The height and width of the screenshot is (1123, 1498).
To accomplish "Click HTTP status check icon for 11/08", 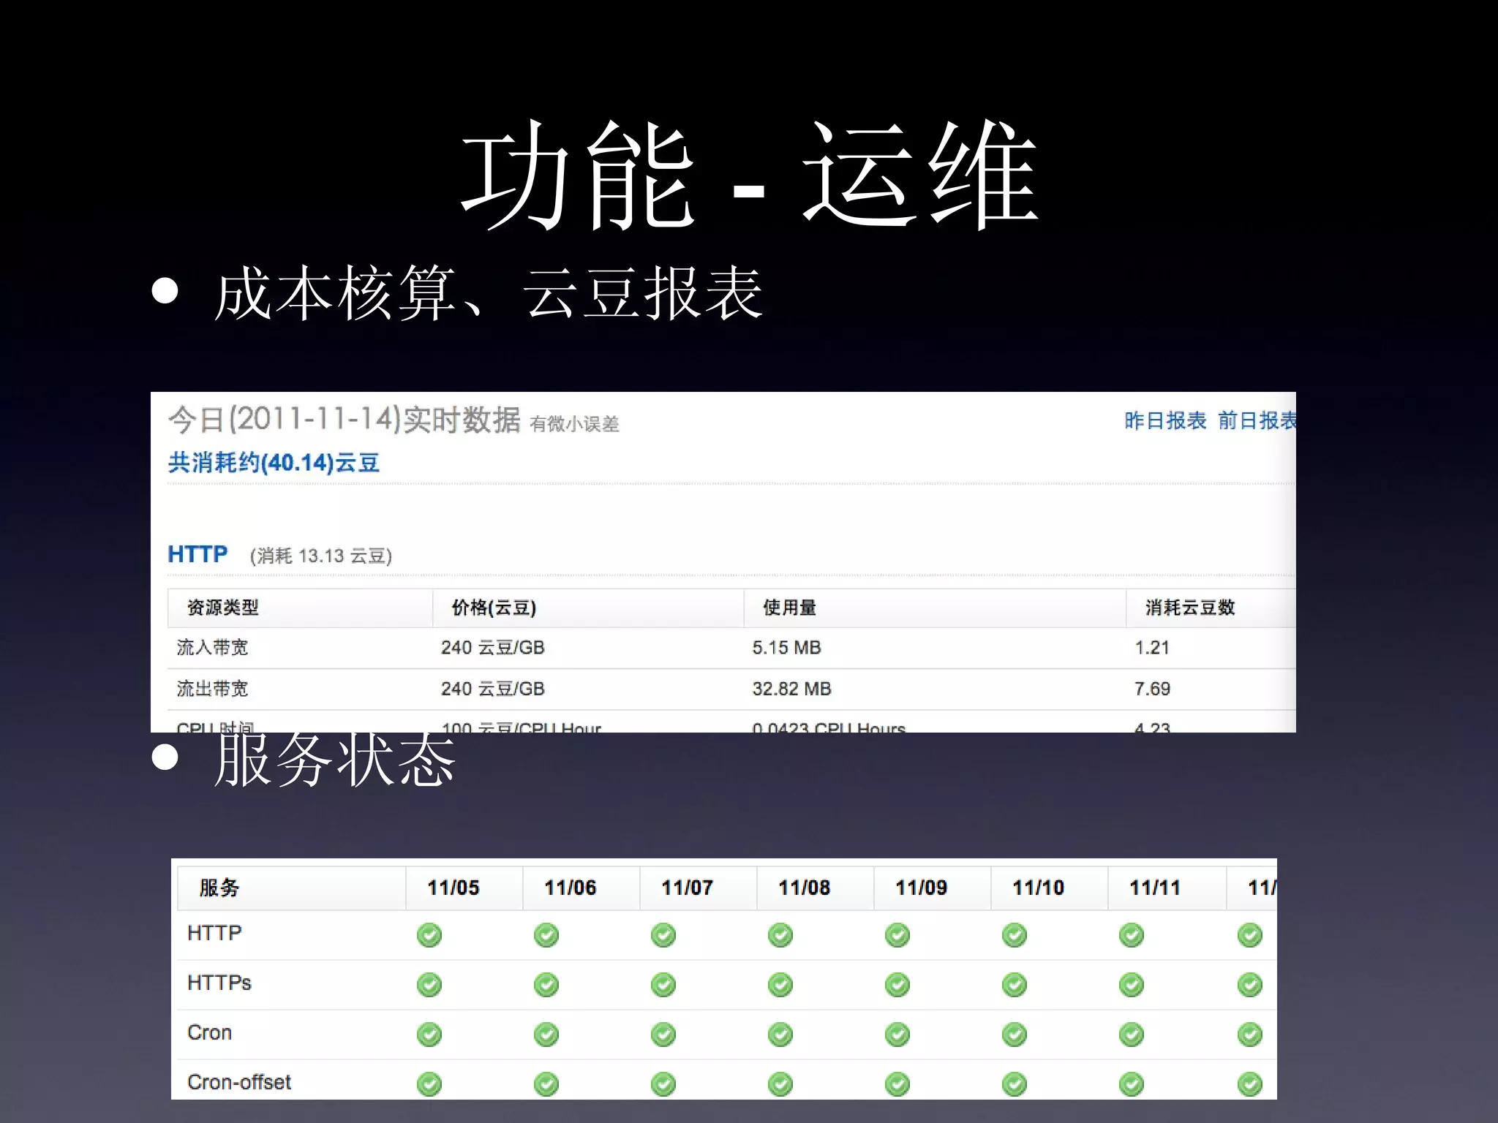I will [780, 935].
